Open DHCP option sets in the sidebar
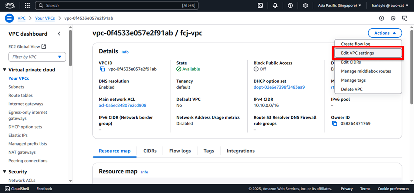414x193 pixels. [25, 127]
